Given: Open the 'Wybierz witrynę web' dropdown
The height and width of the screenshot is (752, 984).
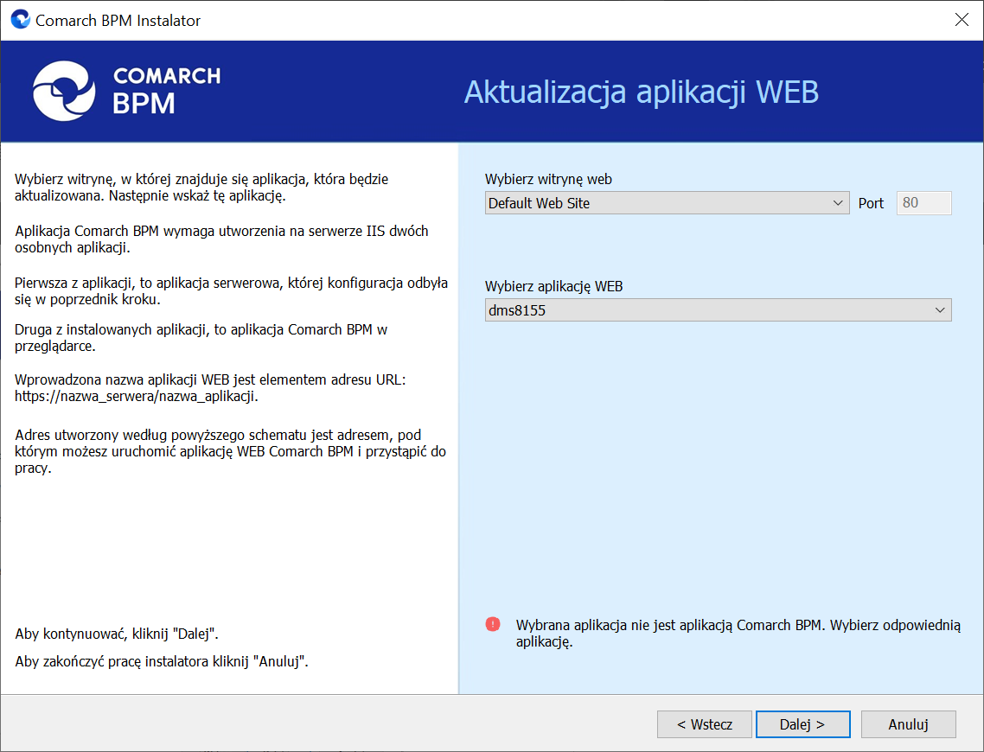Looking at the screenshot, I should [x=667, y=202].
